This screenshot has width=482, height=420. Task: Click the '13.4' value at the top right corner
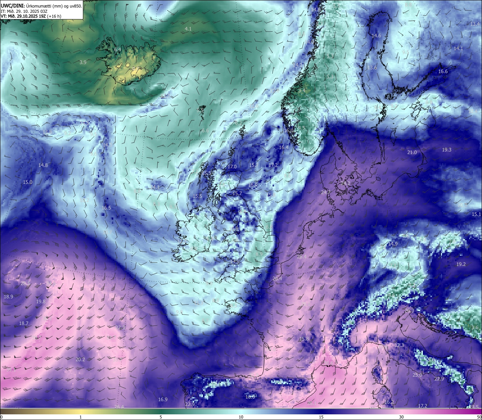tap(475, 23)
